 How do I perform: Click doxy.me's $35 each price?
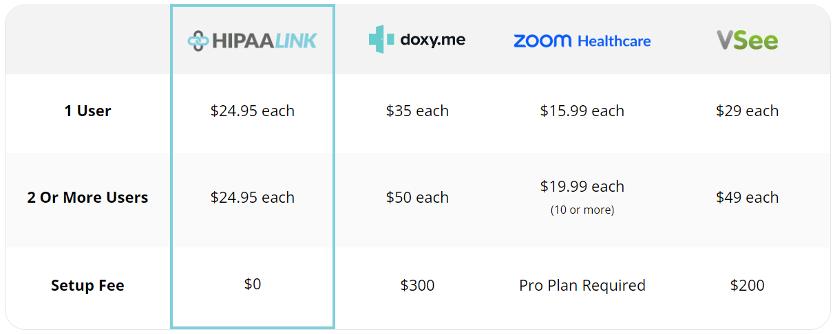point(417,111)
